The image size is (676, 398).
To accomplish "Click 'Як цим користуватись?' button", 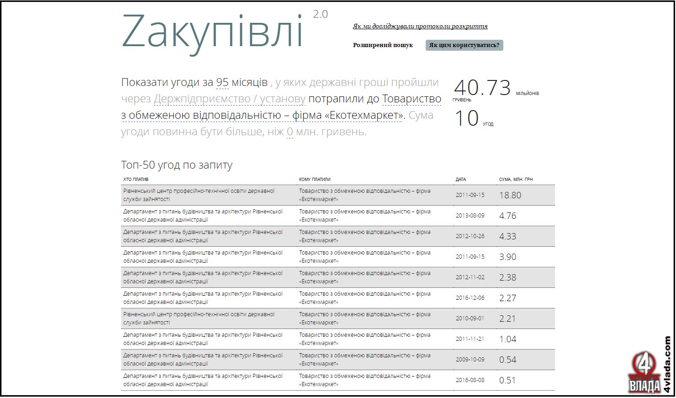I will coord(464,45).
